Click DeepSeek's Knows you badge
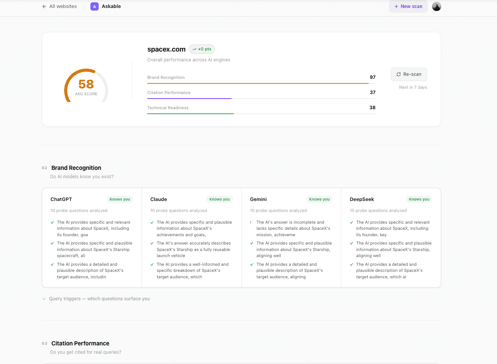This screenshot has height=364, width=497. (419, 199)
